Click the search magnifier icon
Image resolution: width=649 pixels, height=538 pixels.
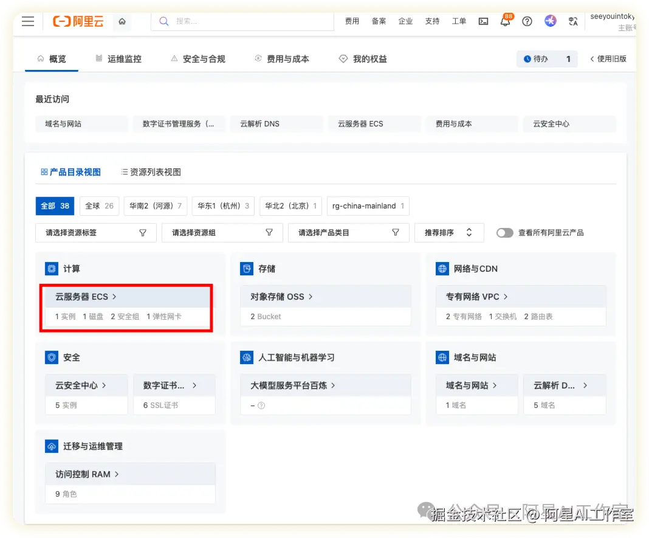coord(164,21)
